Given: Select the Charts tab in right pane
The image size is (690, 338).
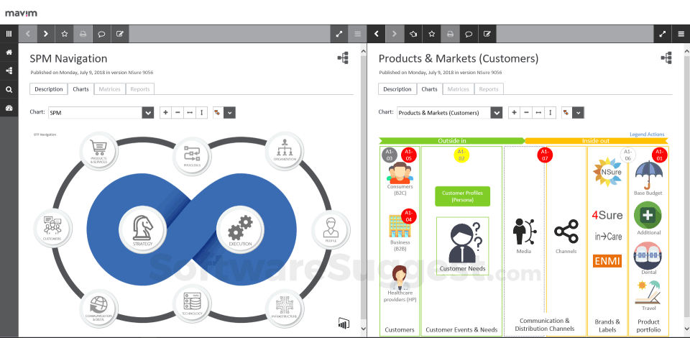Looking at the screenshot, I should pyautogui.click(x=429, y=89).
